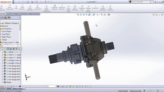Click the Smart Fasteners tool
This screenshot has width=164, height=92.
tap(30, 8)
